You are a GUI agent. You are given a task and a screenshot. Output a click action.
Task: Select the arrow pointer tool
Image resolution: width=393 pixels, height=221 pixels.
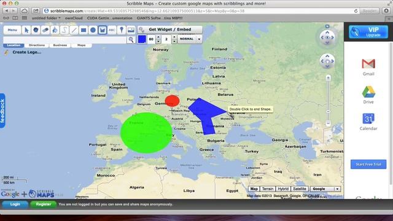(x=26, y=30)
